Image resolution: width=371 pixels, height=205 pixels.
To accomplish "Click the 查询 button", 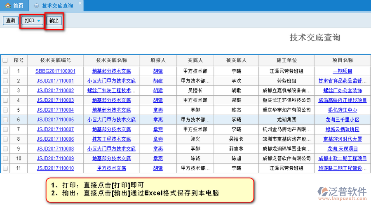I will pos(10,21).
